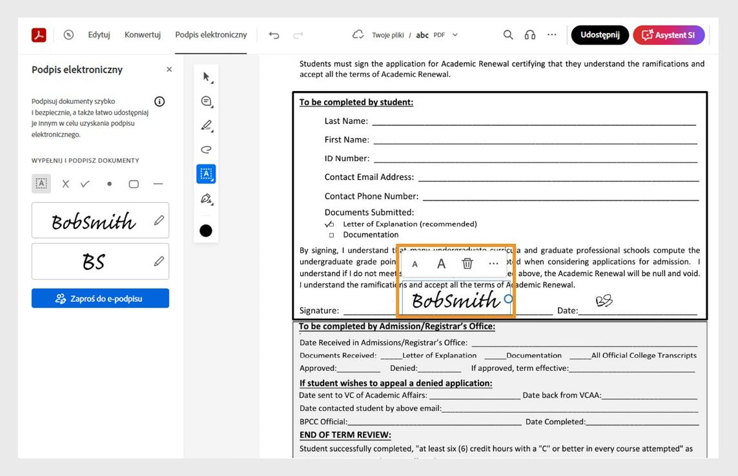The image size is (738, 476).
Task: Switch to the Konwertuj tab
Action: 142,35
